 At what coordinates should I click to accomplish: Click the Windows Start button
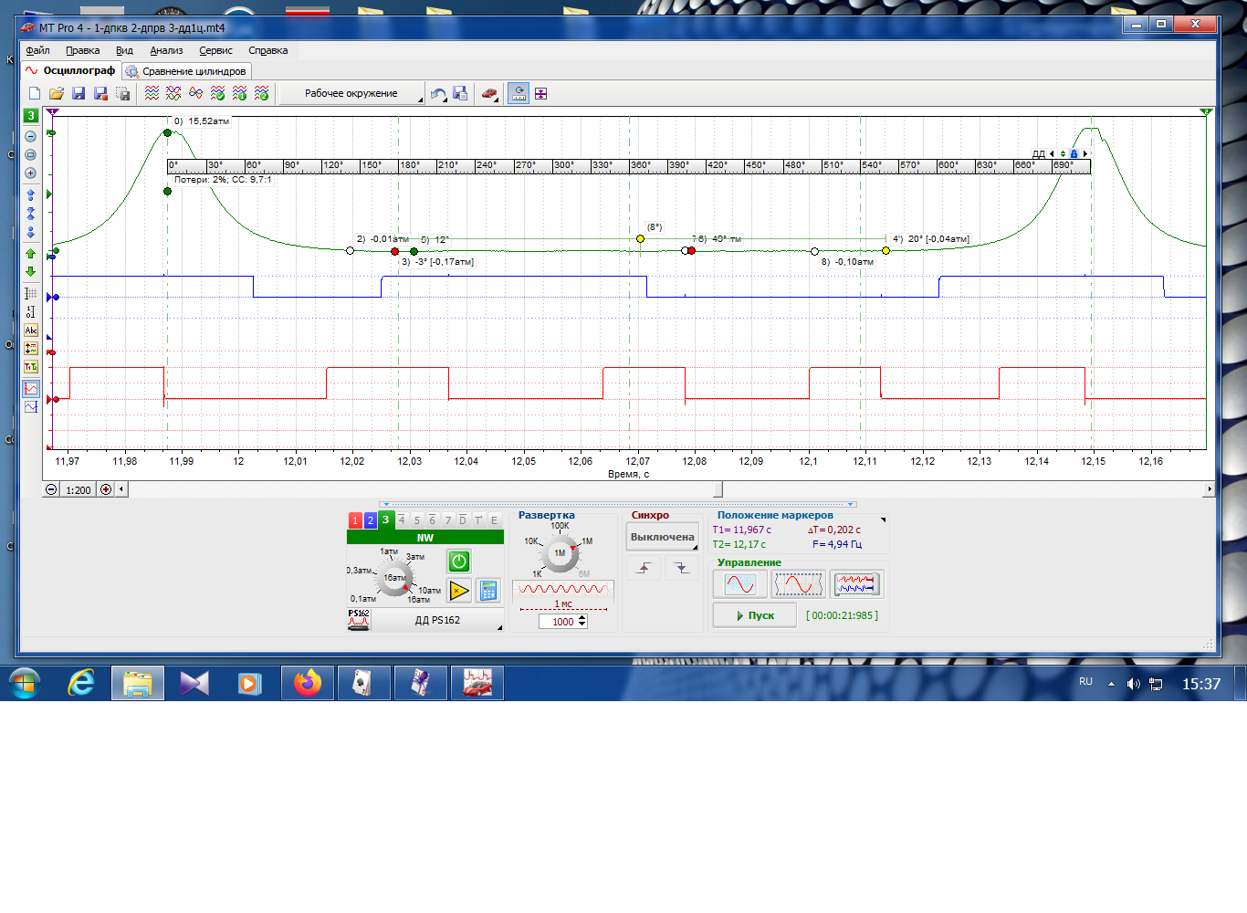click(25, 683)
